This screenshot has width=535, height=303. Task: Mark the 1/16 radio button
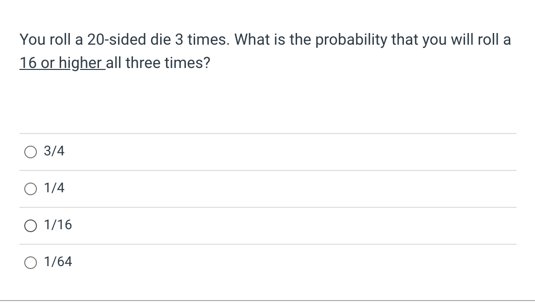coord(31,225)
